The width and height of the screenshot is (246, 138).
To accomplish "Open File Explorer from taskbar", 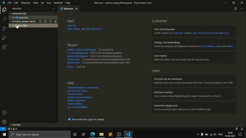I will click(x=101, y=134).
